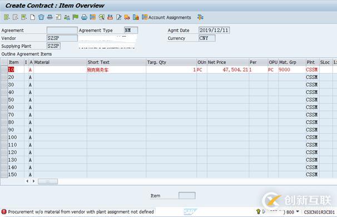Open Account Assignments from the toolbar

coord(166,17)
